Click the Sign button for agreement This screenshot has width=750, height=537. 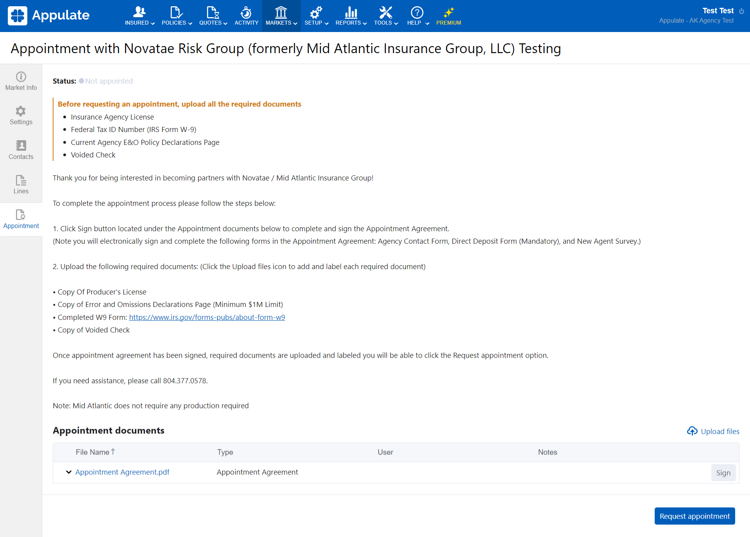coord(723,473)
